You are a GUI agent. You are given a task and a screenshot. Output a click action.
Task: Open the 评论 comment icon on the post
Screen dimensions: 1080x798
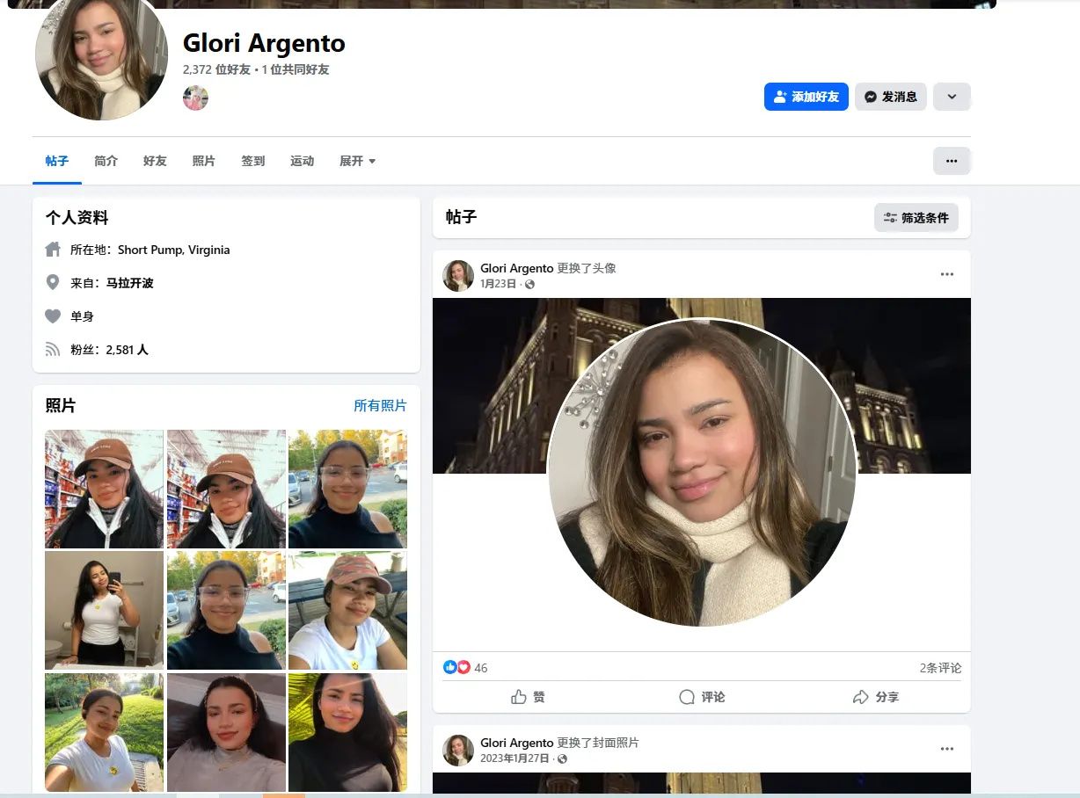coord(686,696)
